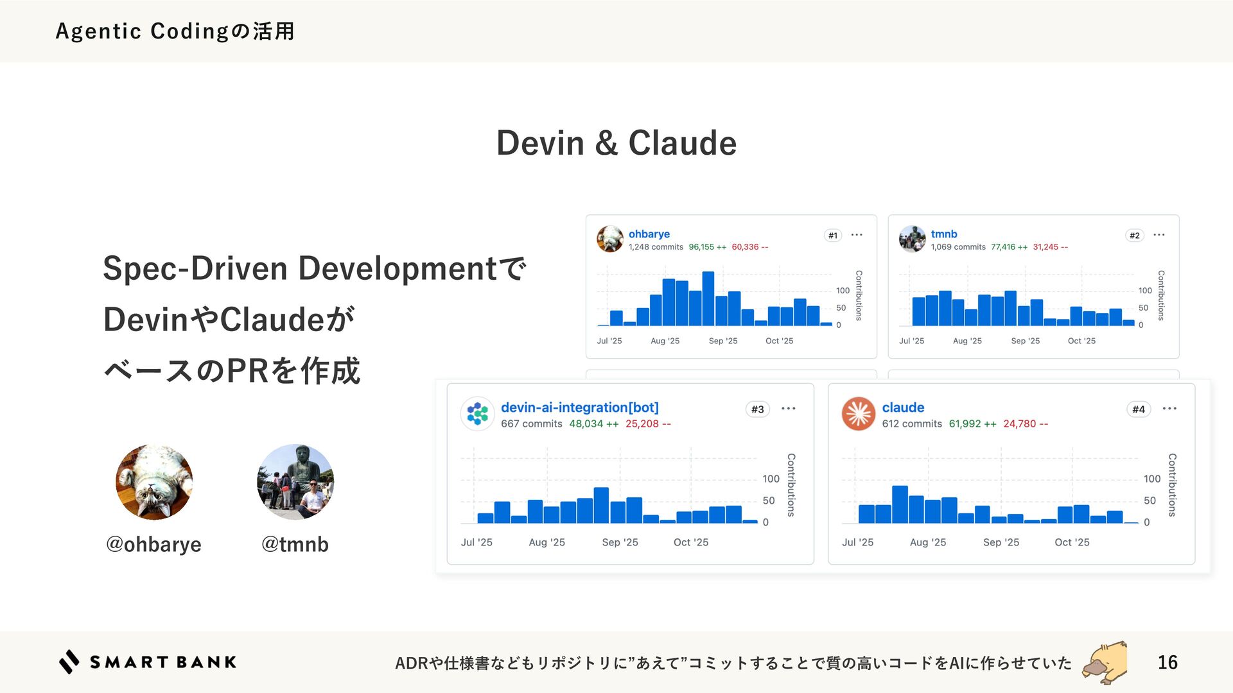Image resolution: width=1233 pixels, height=693 pixels.
Task: Click the large cat photo above @ohbarye
Action: [154, 482]
